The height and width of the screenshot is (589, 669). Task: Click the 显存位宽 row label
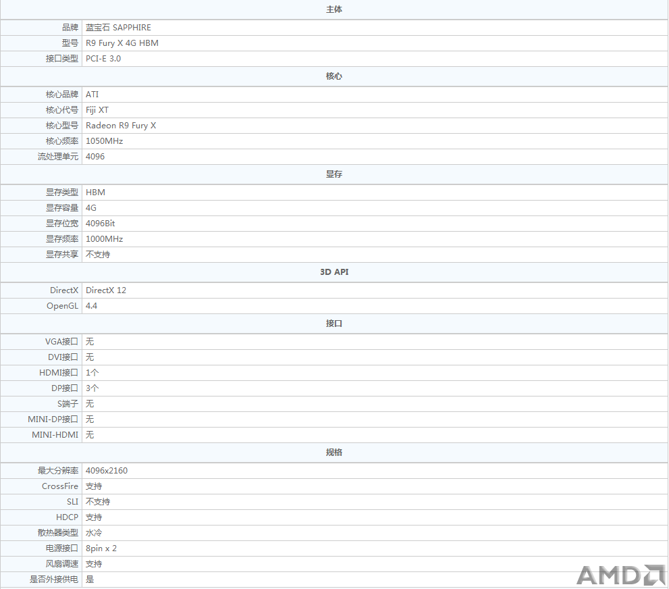62,224
